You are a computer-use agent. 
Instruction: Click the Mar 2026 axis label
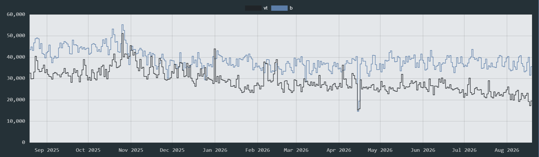[x=296, y=150]
